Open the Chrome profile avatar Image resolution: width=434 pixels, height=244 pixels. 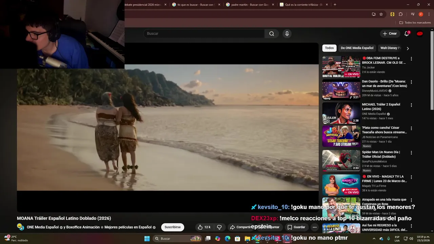[x=421, y=14]
